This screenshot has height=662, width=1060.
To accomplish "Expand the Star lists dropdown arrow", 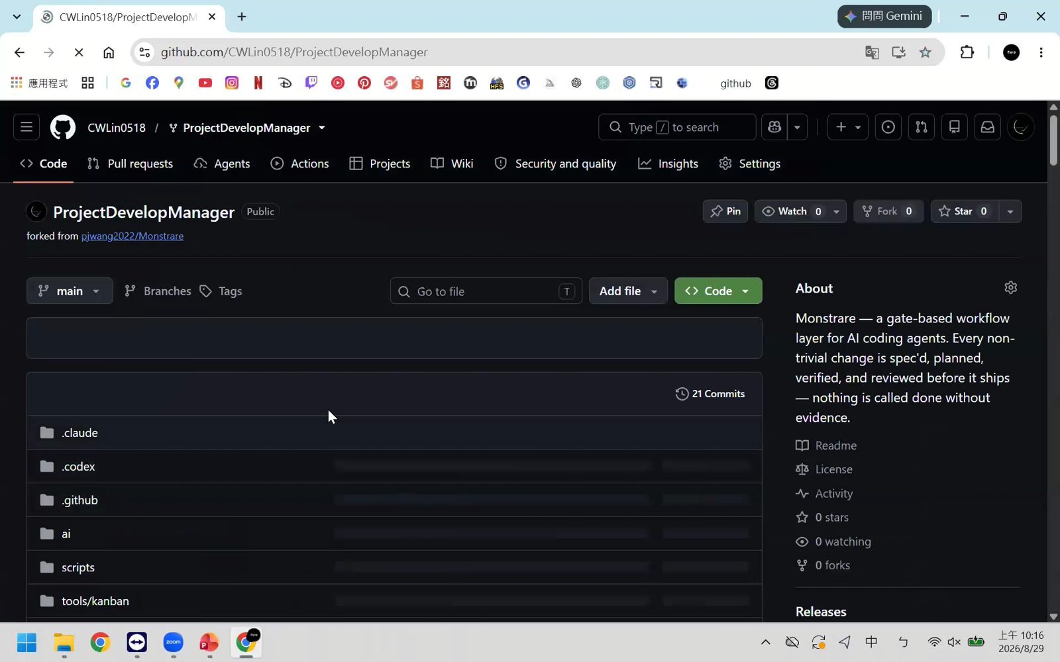I will (1010, 211).
